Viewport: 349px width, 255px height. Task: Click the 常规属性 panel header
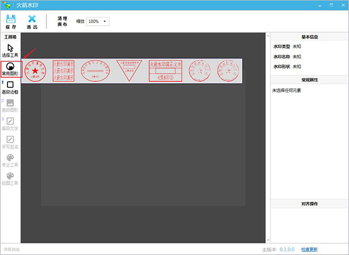click(309, 80)
